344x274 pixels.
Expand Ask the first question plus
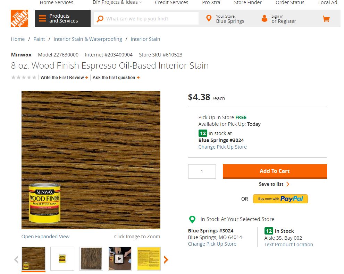pyautogui.click(x=138, y=78)
